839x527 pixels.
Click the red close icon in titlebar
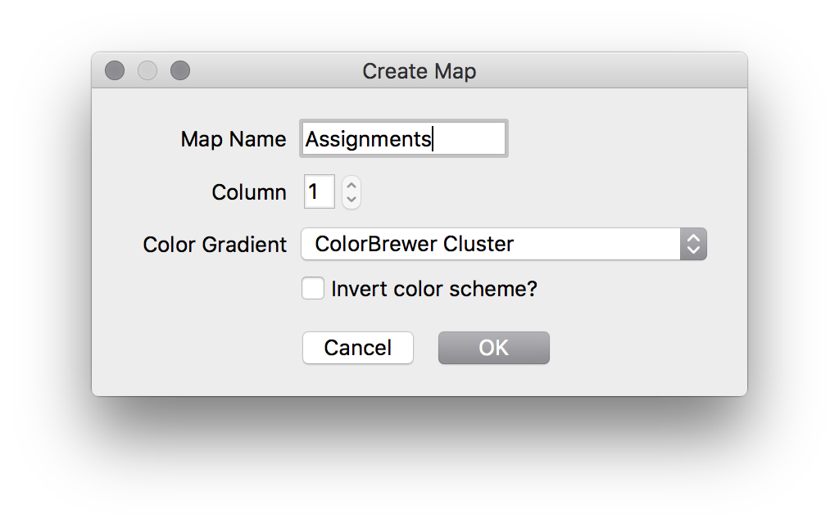[115, 70]
